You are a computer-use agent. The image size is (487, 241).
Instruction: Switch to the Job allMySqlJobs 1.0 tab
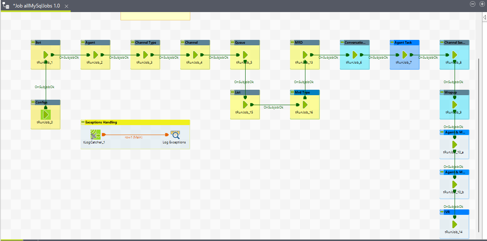[36, 6]
